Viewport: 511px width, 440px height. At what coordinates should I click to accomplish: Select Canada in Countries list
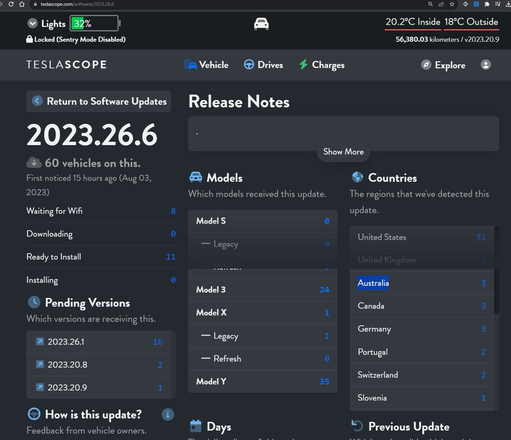422,306
